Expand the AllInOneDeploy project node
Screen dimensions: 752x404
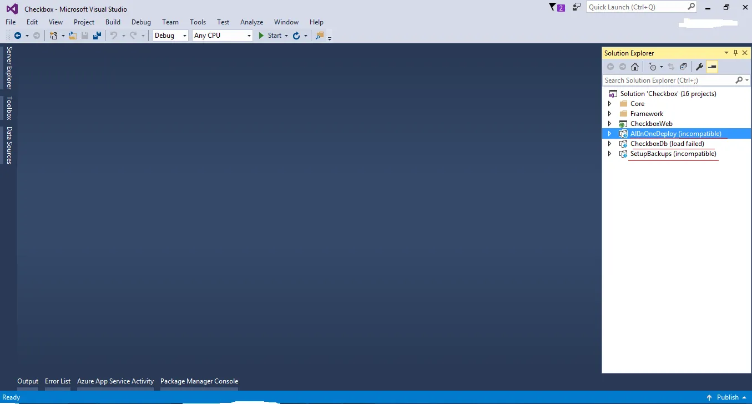pos(609,134)
